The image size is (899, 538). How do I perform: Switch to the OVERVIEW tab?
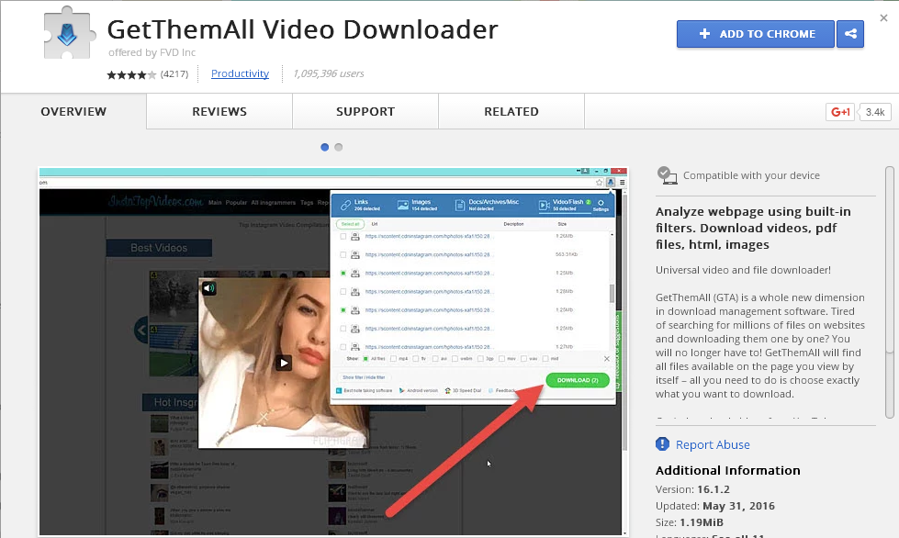pos(73,112)
